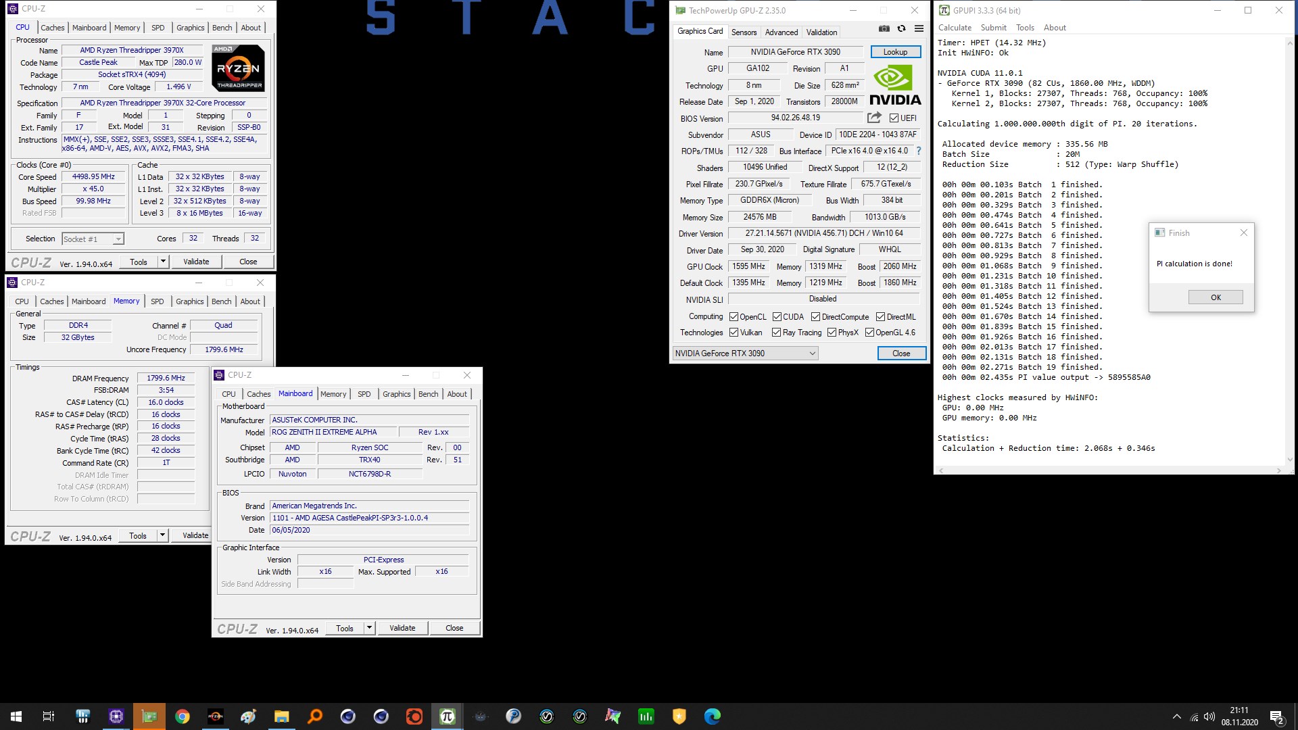
Task: Open the Tools dropdown arrow in the CPU tab window
Action: coord(163,262)
